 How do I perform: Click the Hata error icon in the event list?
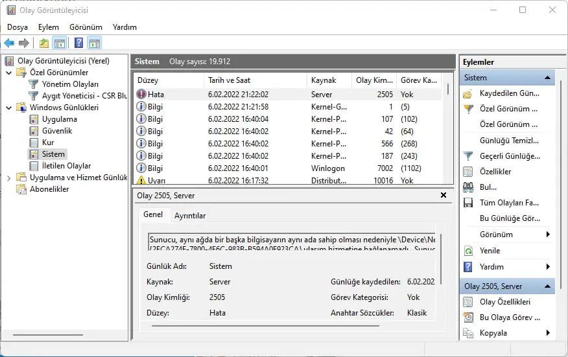141,94
